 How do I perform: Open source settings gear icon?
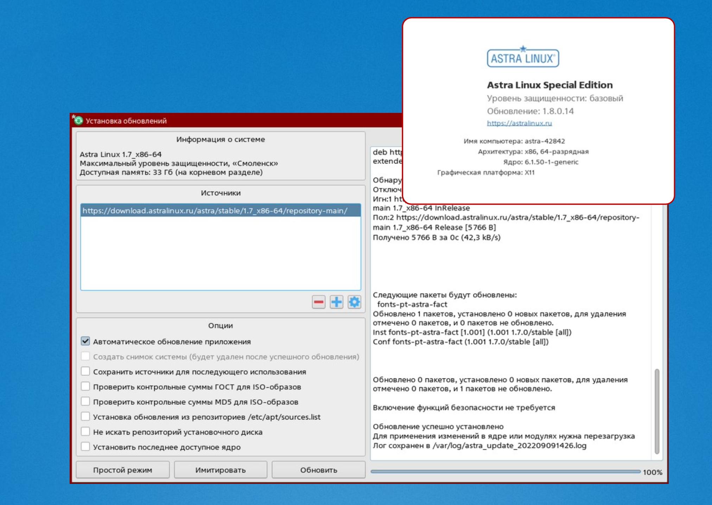click(354, 302)
